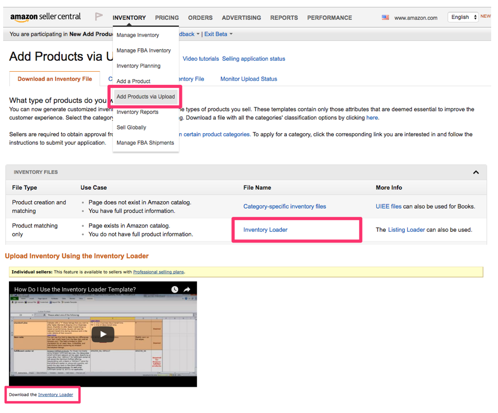The width and height of the screenshot is (498, 413).
Task: Click the share arrow icon on video
Action: (x=187, y=289)
